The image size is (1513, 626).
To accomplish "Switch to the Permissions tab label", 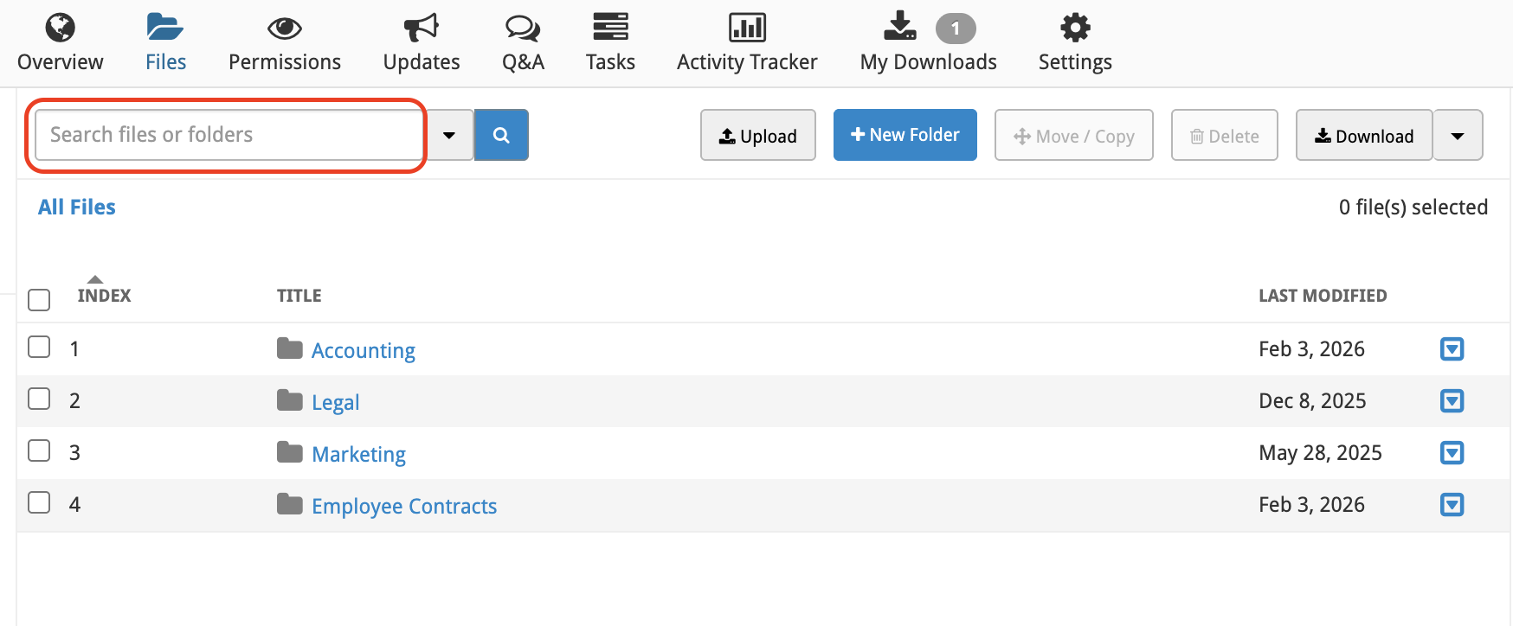I will pyautogui.click(x=285, y=62).
